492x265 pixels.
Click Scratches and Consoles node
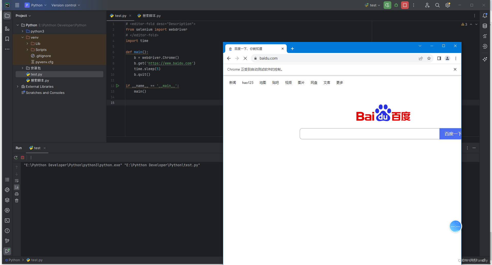[x=43, y=93]
